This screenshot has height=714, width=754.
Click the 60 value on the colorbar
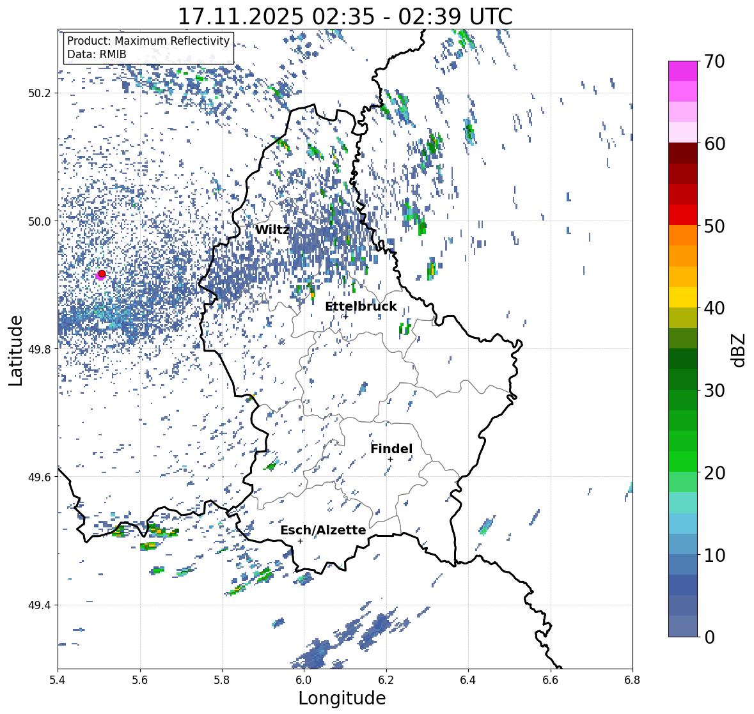tap(714, 144)
